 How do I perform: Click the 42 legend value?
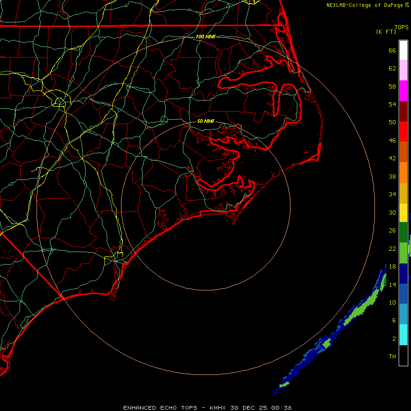tap(392, 158)
